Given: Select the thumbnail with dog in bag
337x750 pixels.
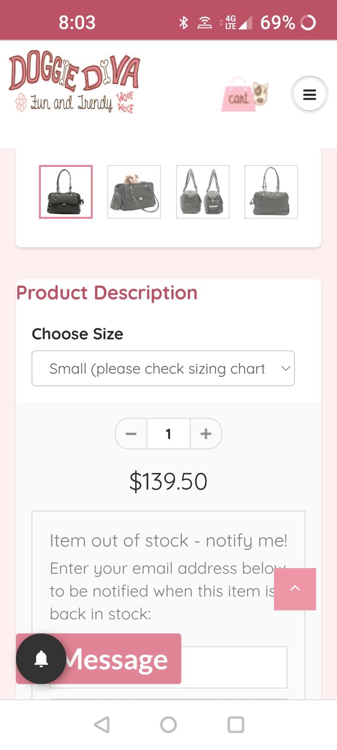Looking at the screenshot, I should tap(134, 192).
